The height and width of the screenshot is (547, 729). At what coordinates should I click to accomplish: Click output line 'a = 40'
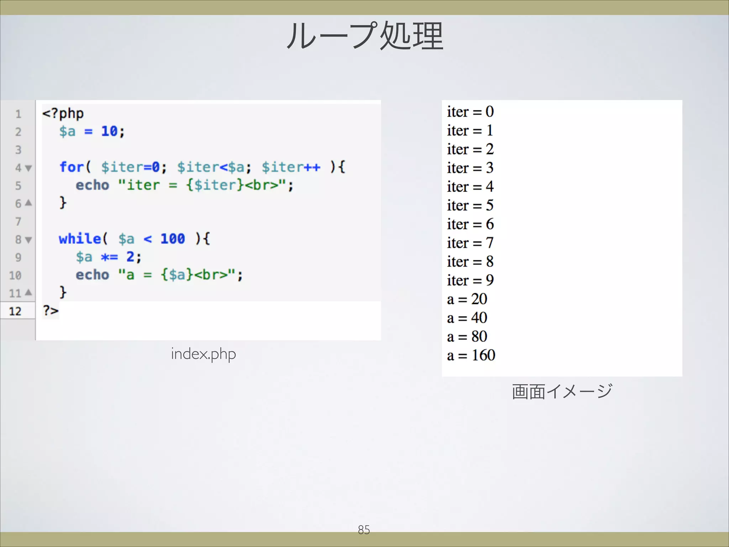[467, 318]
